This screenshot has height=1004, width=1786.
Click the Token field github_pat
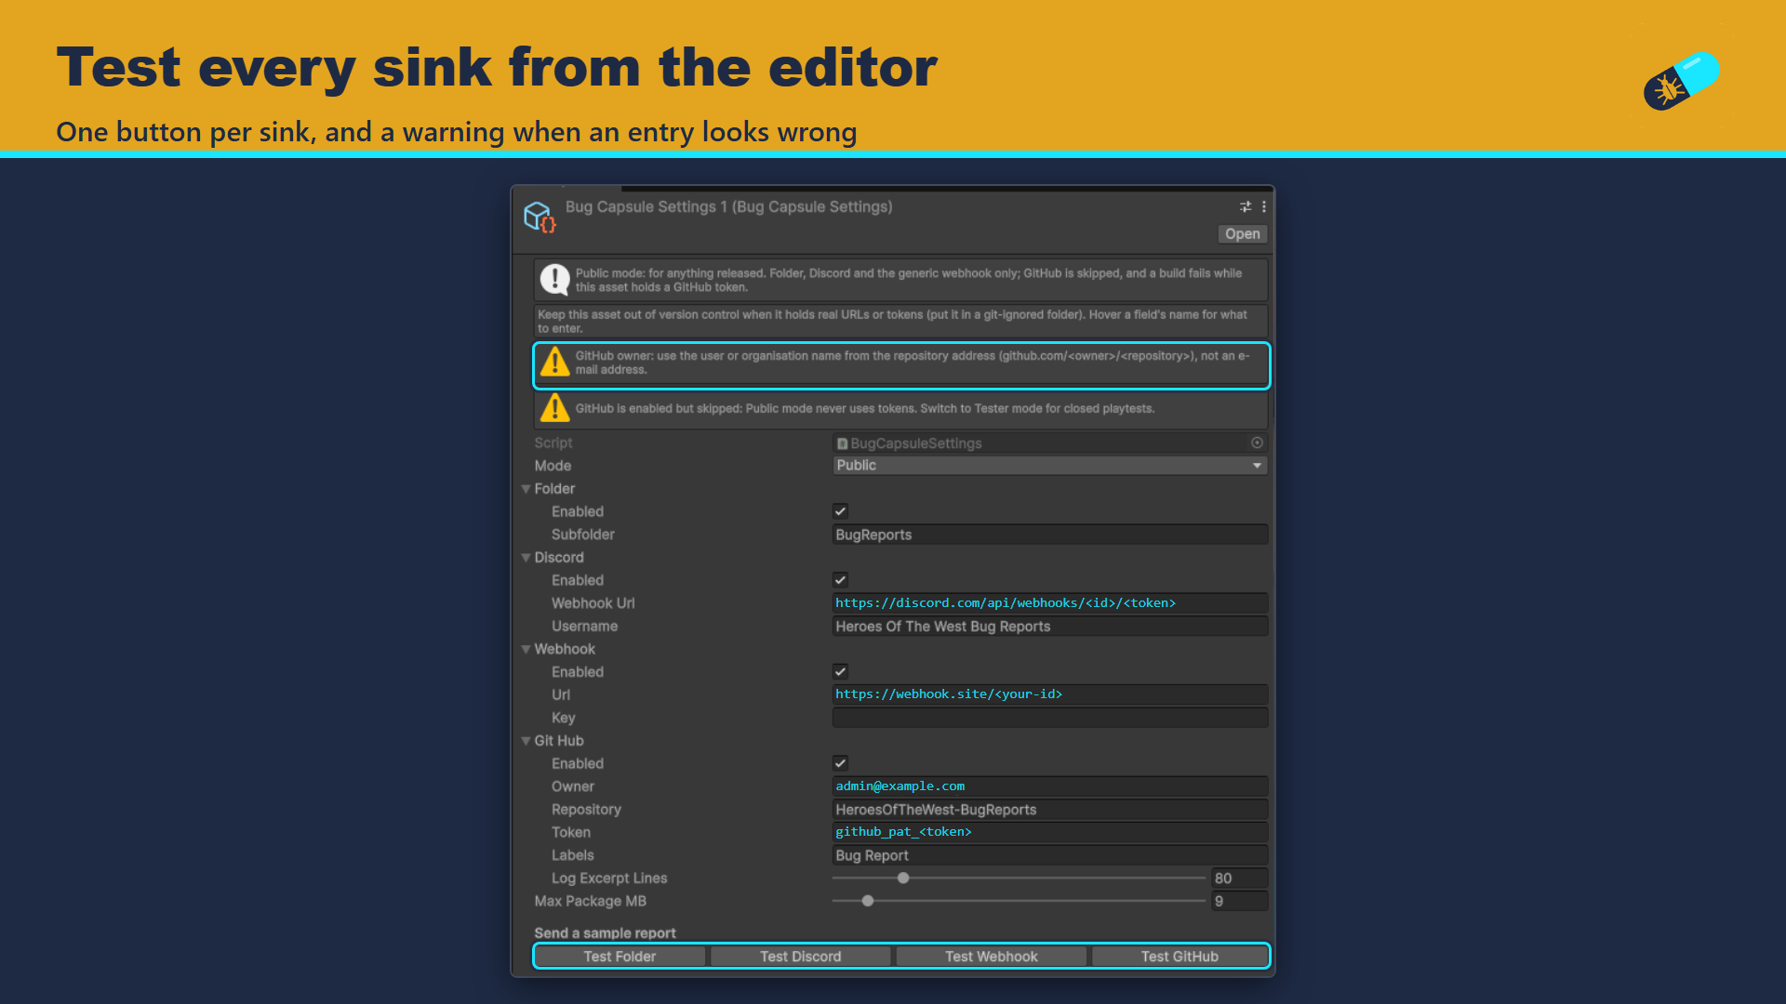[1049, 832]
